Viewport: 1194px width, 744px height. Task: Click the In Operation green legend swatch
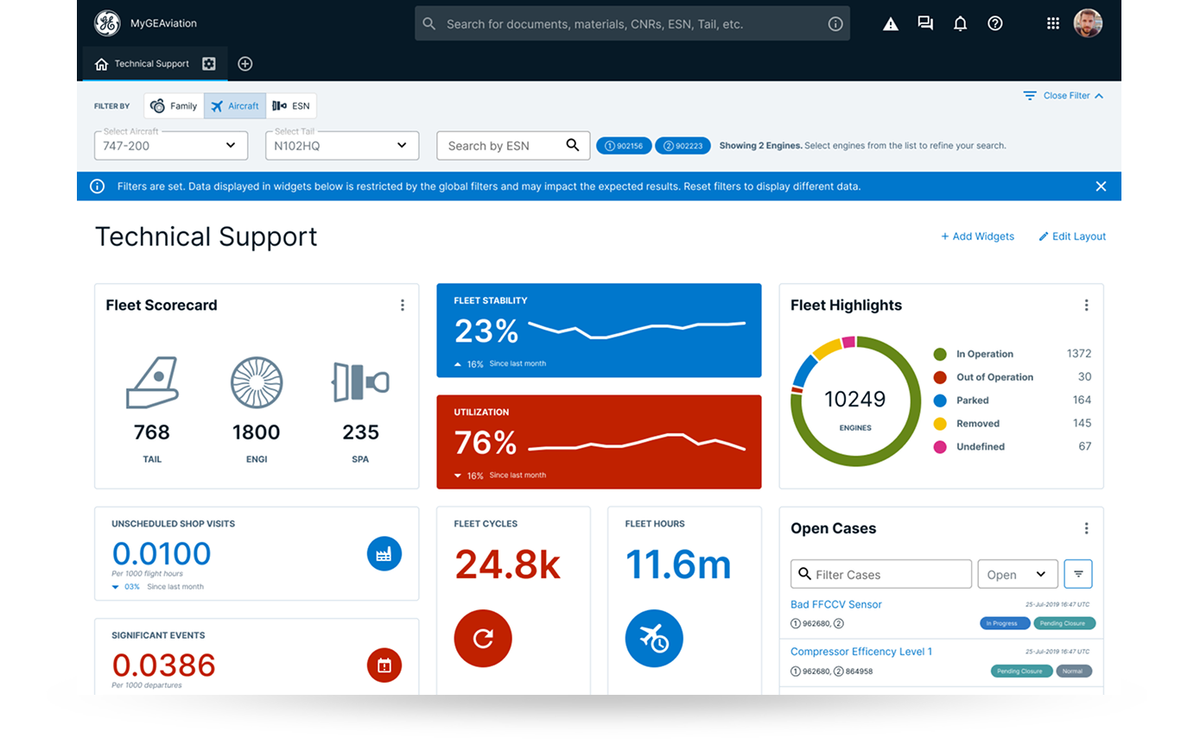point(940,355)
